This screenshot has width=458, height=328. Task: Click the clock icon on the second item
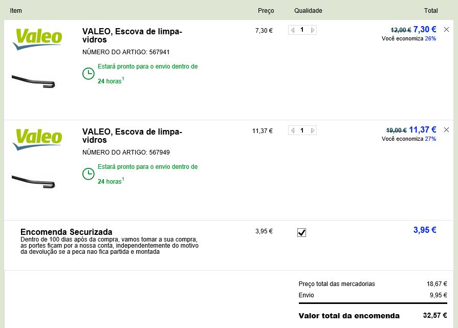tap(89, 174)
